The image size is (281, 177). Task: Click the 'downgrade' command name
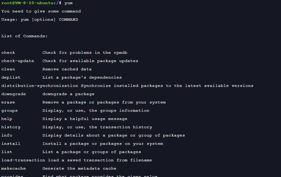point(14,94)
